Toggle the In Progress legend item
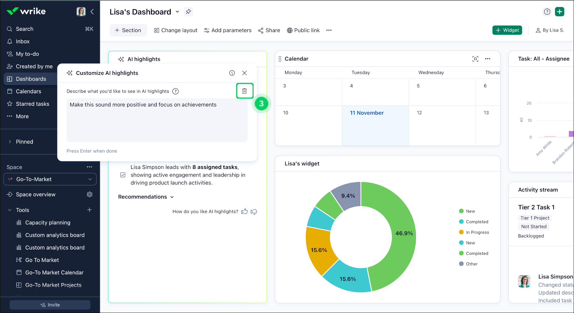Screen dimensions: 574x313 (x=474, y=232)
